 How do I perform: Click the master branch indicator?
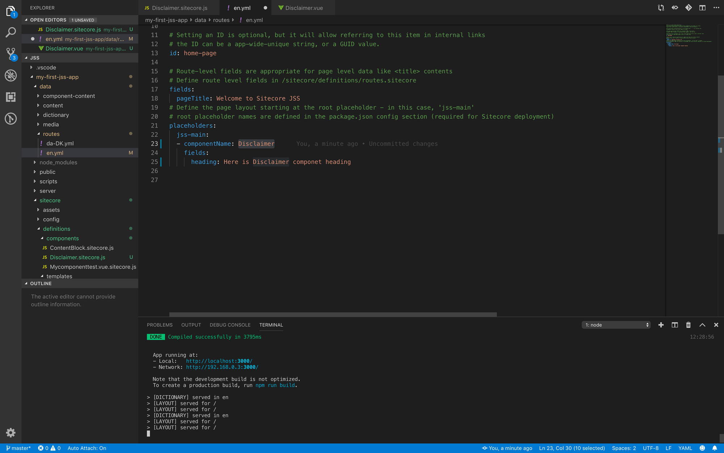[18, 448]
